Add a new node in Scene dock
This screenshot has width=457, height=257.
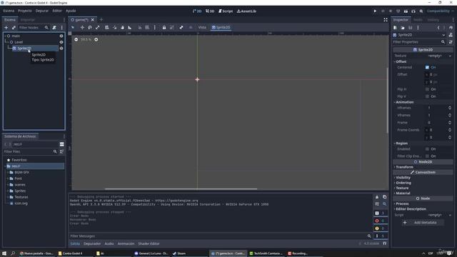tap(6, 27)
